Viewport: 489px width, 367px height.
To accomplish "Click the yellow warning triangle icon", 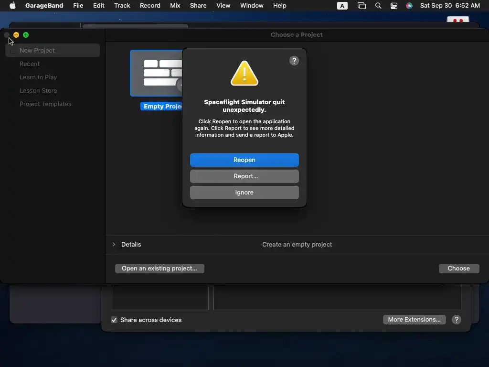I will pyautogui.click(x=244, y=74).
